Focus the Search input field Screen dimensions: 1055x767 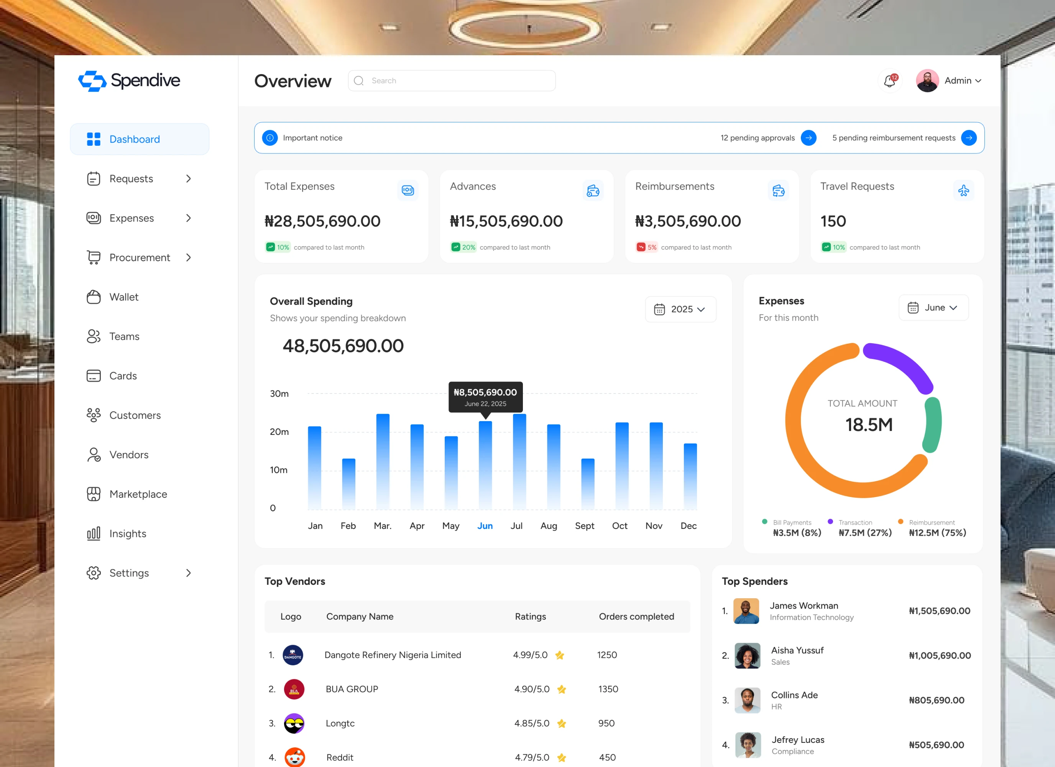click(451, 81)
